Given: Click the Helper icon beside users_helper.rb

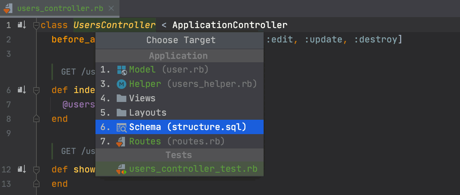Looking at the screenshot, I should (122, 84).
